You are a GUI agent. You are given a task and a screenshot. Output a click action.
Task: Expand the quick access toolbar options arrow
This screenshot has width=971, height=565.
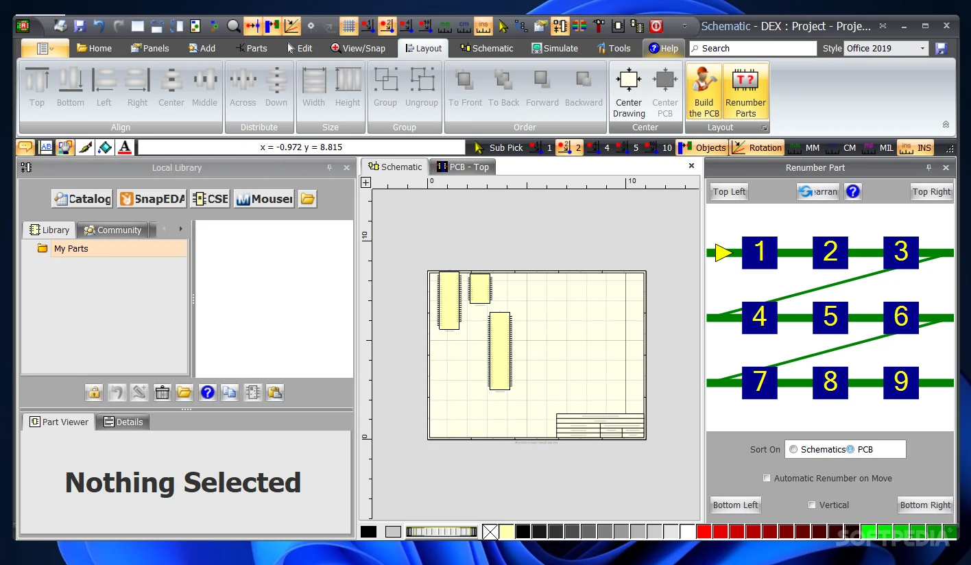(x=685, y=26)
